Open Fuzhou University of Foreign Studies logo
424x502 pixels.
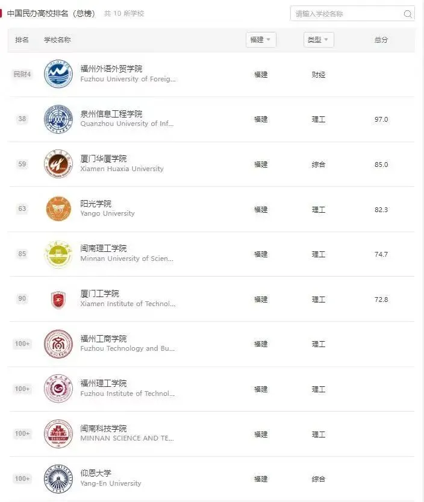click(x=58, y=74)
